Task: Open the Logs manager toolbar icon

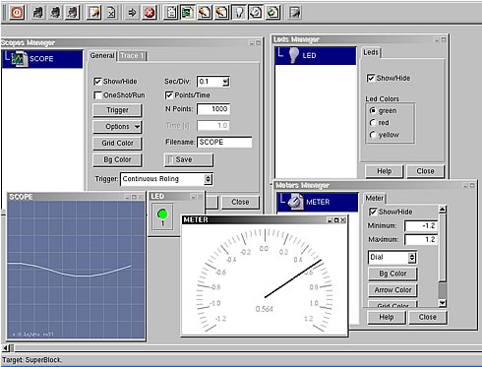Action: pyautogui.click(x=205, y=13)
